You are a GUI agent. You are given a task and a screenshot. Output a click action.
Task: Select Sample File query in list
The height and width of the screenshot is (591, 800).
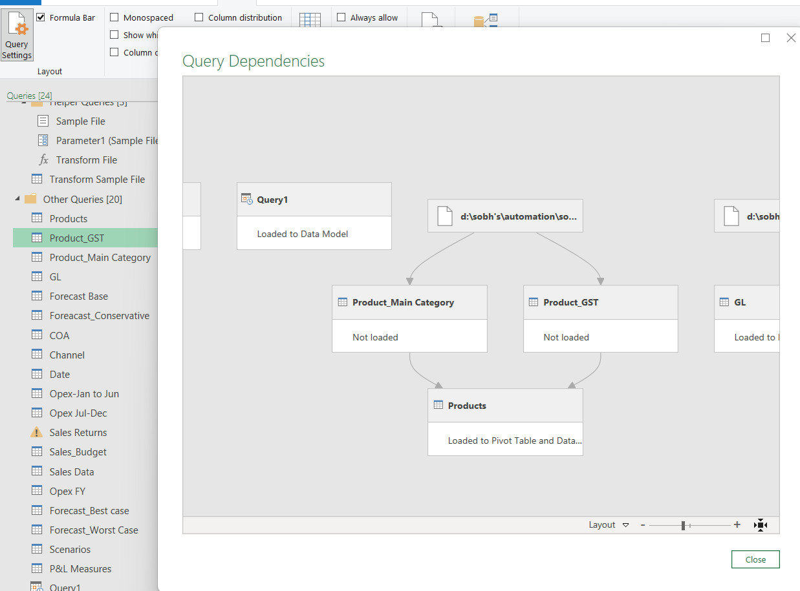(x=81, y=121)
